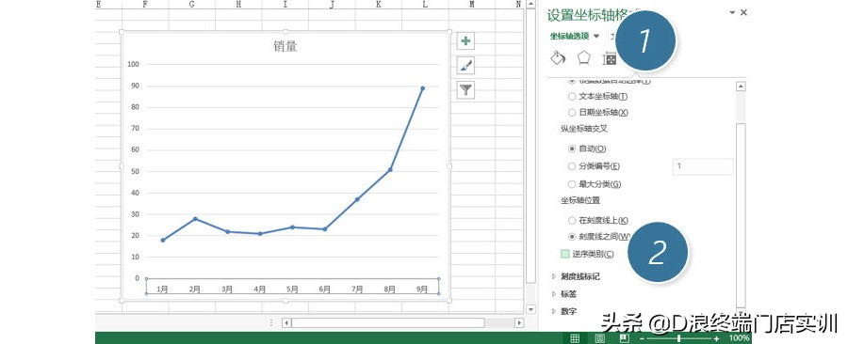The image size is (848, 344).
Task: Click category number input field
Action: tap(703, 166)
